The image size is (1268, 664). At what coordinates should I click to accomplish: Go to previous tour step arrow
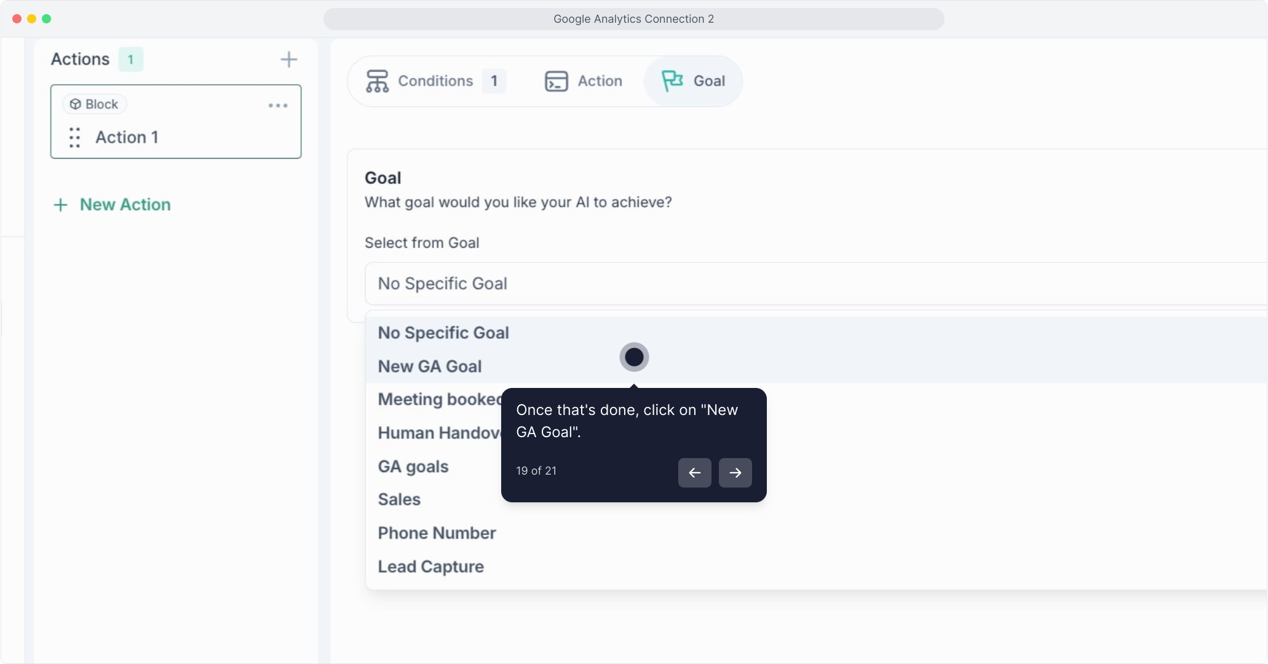click(x=694, y=473)
